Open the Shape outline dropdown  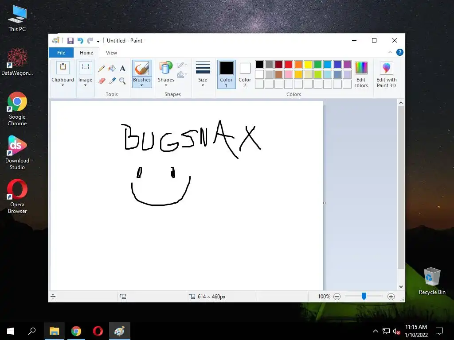[182, 65]
